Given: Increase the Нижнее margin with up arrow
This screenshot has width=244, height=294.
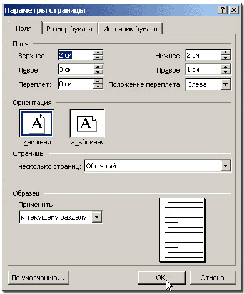Looking at the screenshot, I should pyautogui.click(x=225, y=53).
